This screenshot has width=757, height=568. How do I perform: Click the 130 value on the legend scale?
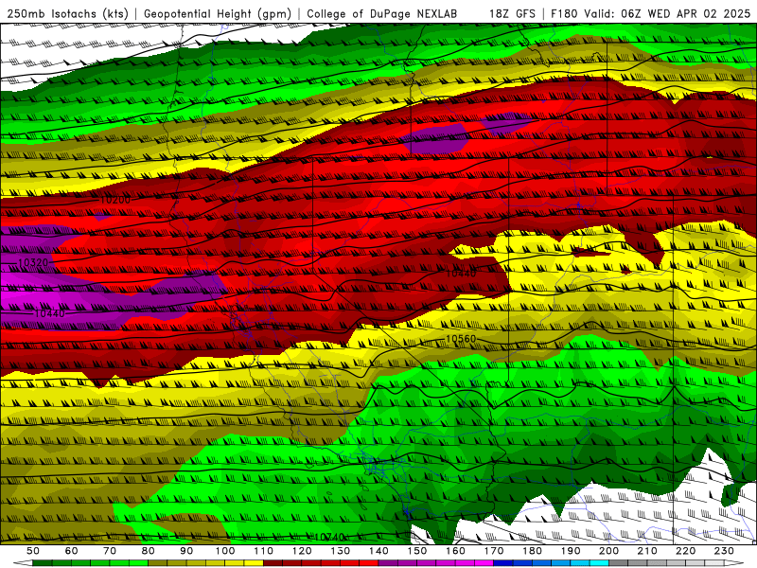coord(340,551)
